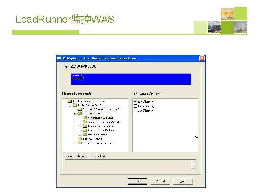
Task: Close the WebSphere Monitor Configuration dialog
Action: 202,58
